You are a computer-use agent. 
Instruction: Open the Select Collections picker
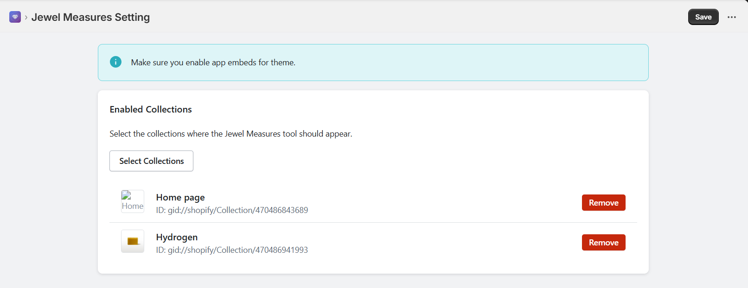tap(151, 161)
